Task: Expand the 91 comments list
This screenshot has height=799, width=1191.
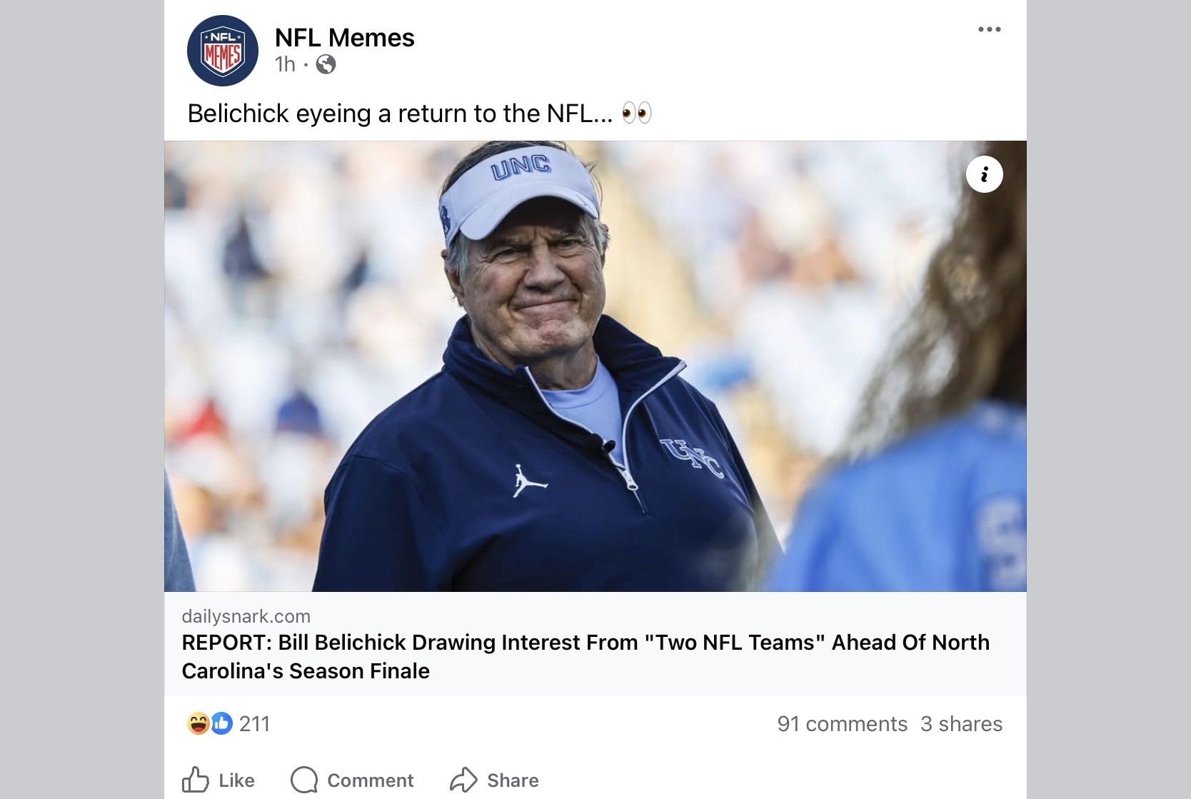Action: 842,724
